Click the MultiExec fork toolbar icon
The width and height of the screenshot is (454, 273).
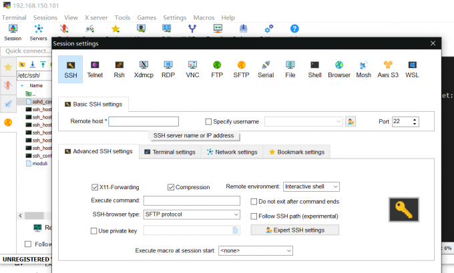pos(192,29)
